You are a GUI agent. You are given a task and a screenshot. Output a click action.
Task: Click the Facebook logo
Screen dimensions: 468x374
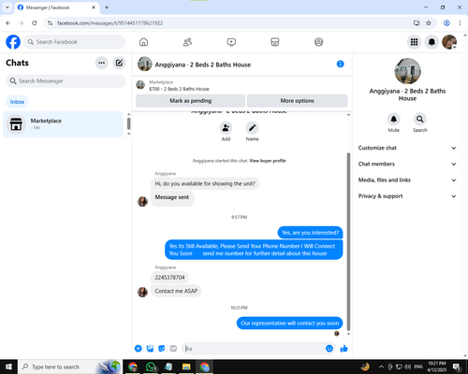13,42
